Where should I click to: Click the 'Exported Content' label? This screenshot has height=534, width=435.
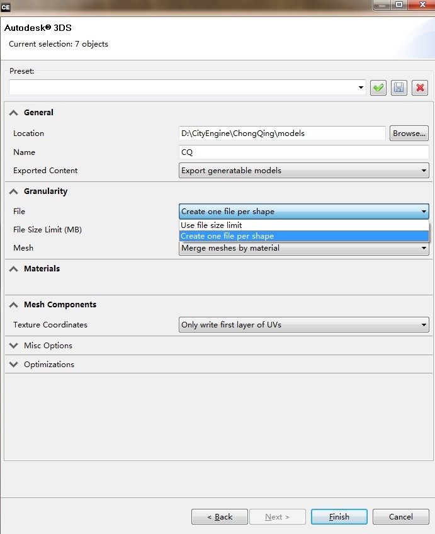point(45,170)
